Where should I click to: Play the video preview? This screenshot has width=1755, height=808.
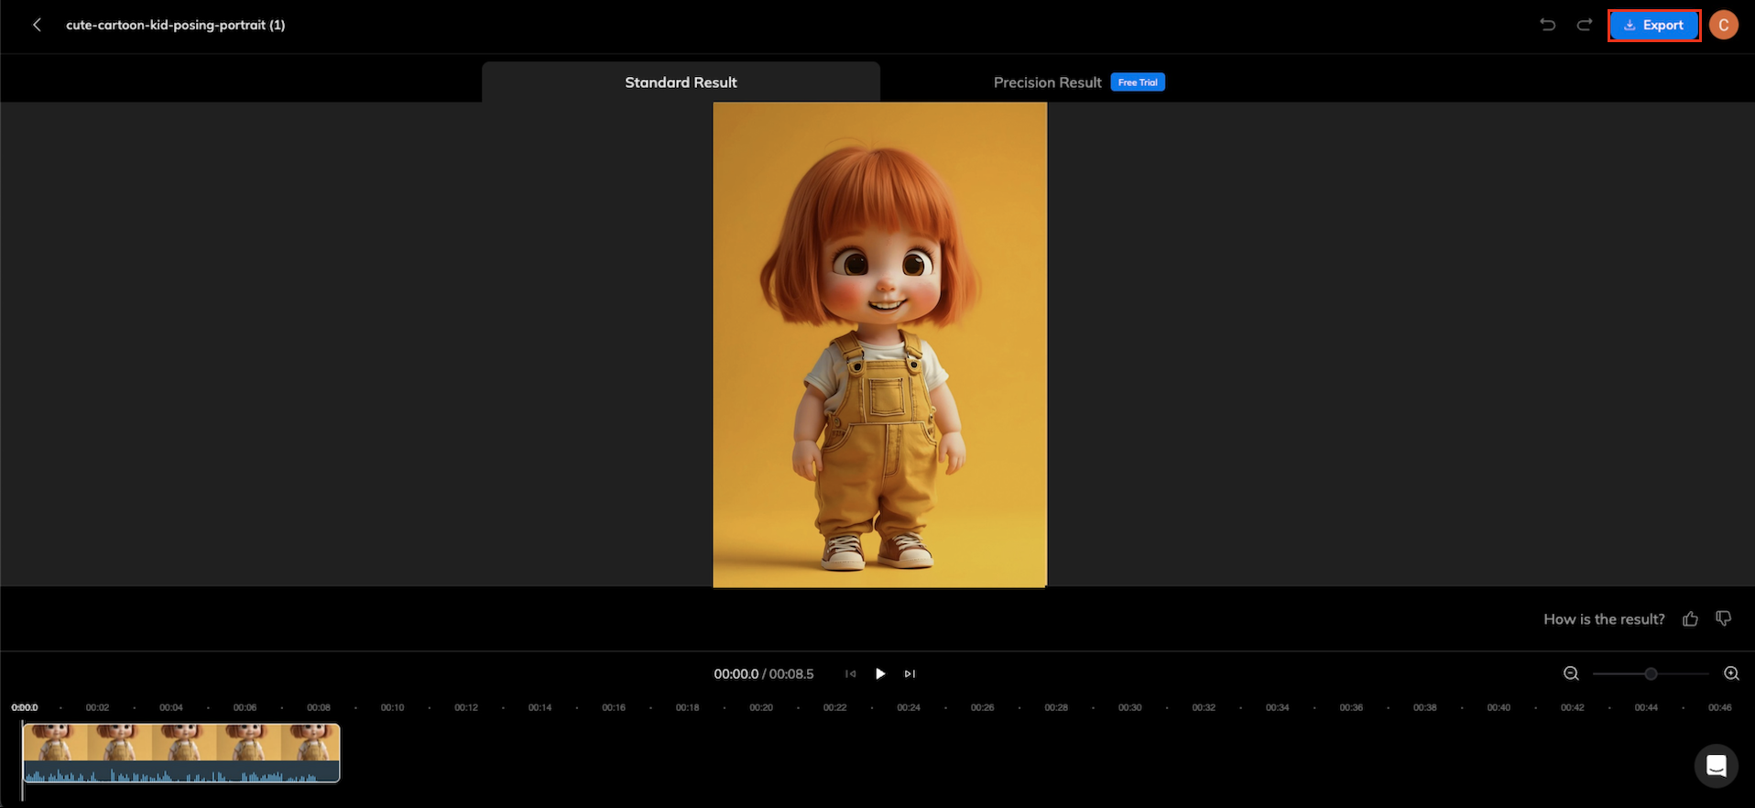(x=880, y=673)
